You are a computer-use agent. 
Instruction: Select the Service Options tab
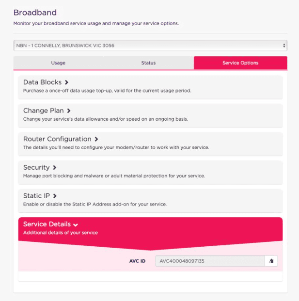pos(240,63)
